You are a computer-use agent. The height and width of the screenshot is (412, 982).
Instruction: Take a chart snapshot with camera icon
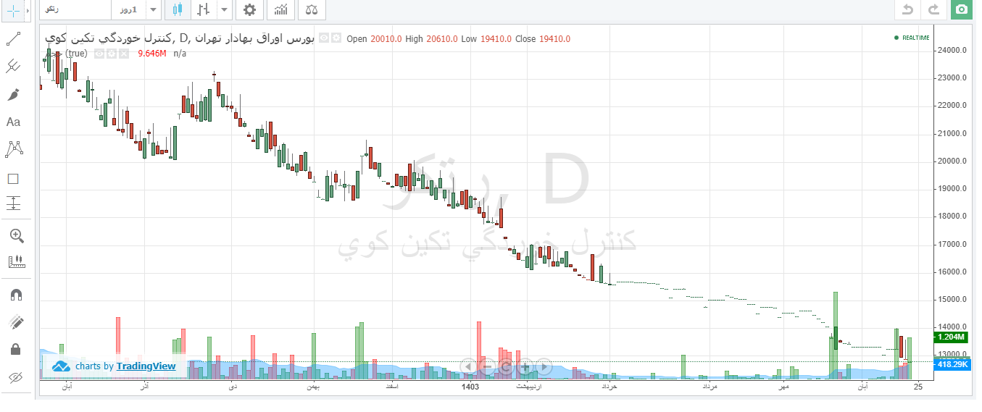(x=961, y=9)
